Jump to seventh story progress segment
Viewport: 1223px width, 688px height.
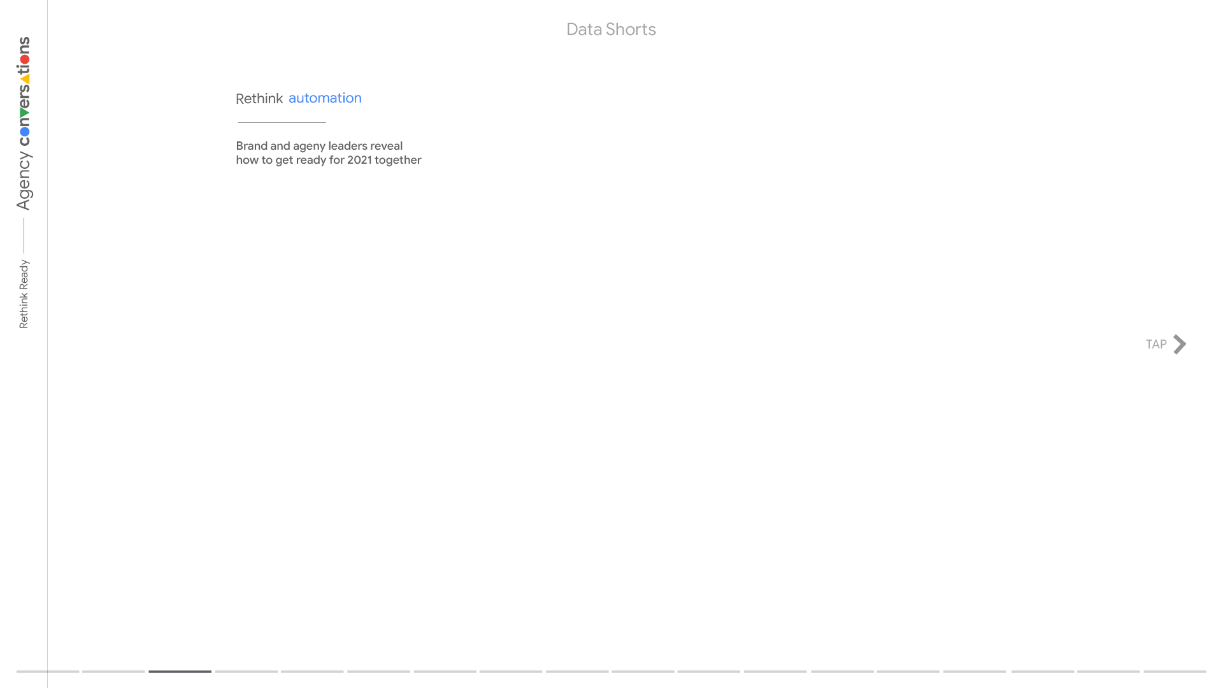point(445,671)
